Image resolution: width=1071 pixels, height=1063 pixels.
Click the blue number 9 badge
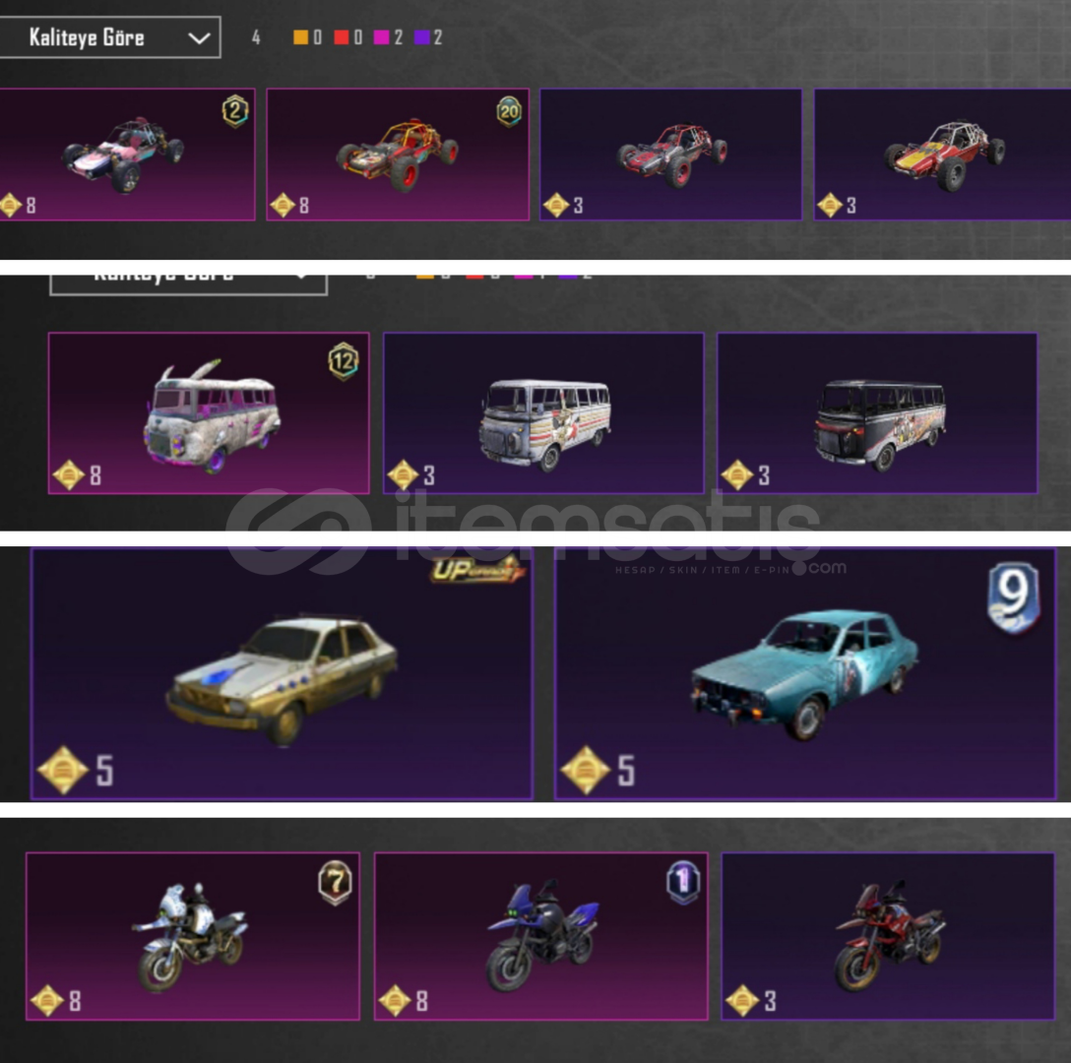click(1014, 597)
